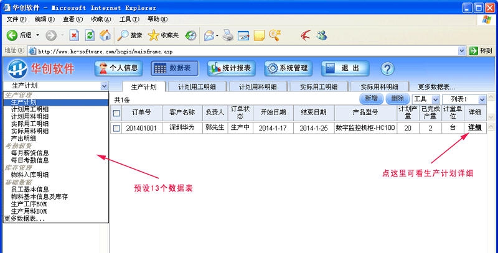Select 物料基本信息及库存 in the list

click(55, 196)
